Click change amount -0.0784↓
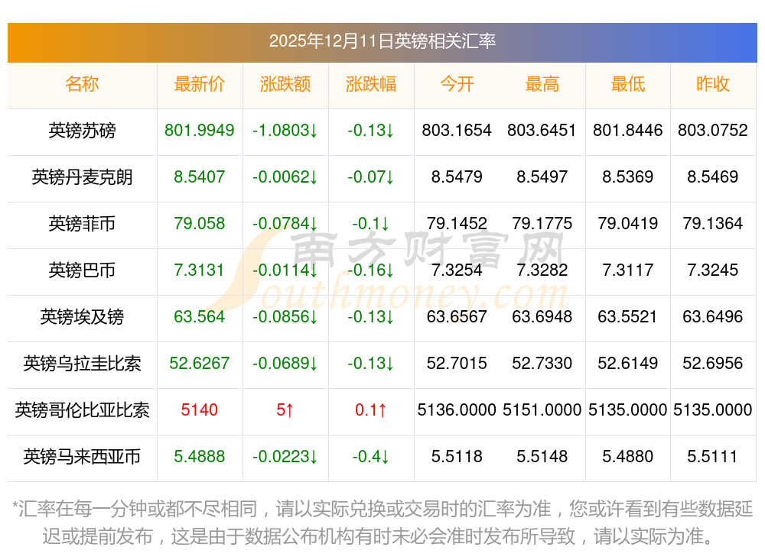The height and width of the screenshot is (560, 765). click(x=285, y=224)
